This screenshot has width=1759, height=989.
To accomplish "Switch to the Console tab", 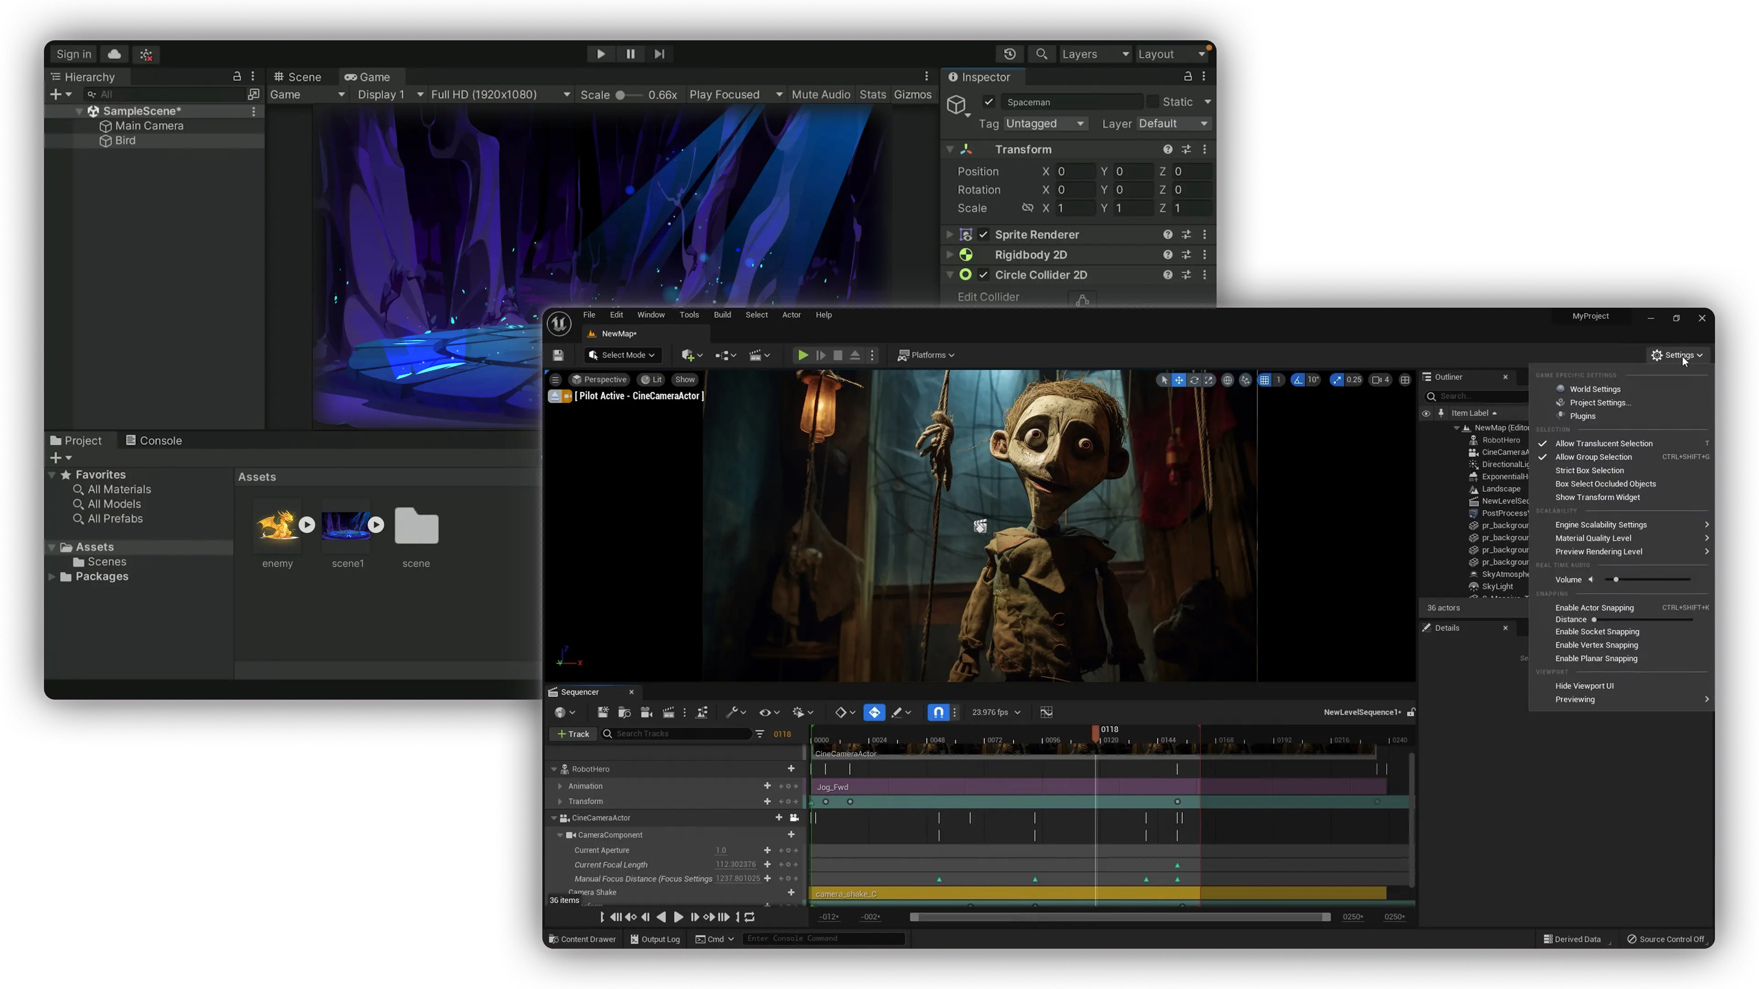I will (x=153, y=440).
